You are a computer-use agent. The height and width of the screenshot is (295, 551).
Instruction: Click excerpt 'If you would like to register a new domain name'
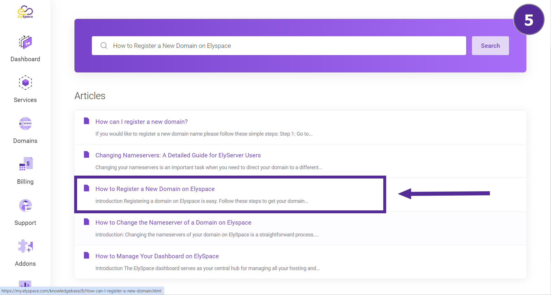click(x=204, y=134)
